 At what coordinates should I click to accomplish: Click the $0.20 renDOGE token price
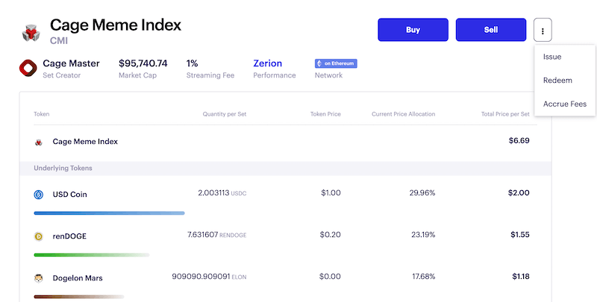pyautogui.click(x=331, y=235)
